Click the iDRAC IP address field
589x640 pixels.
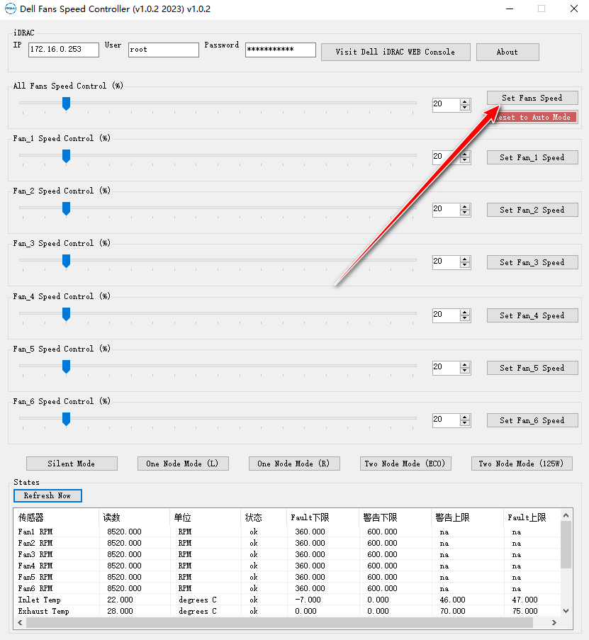tap(64, 50)
